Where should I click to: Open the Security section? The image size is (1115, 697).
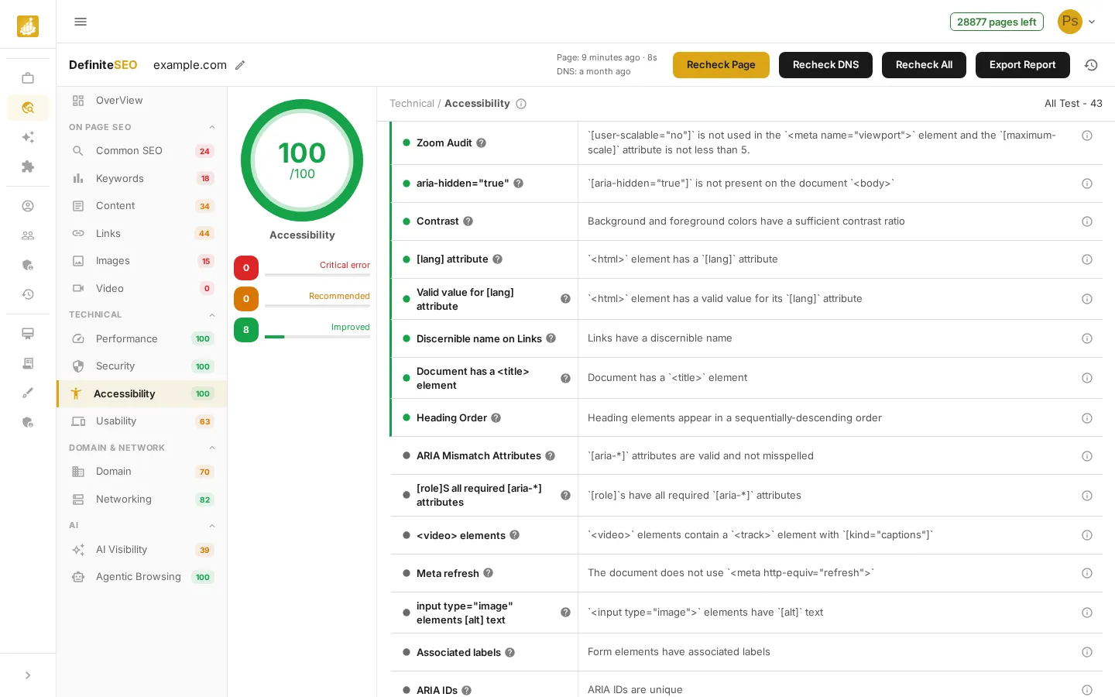coord(142,366)
